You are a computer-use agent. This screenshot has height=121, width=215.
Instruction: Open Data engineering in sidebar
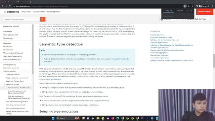click(x=9, y=65)
